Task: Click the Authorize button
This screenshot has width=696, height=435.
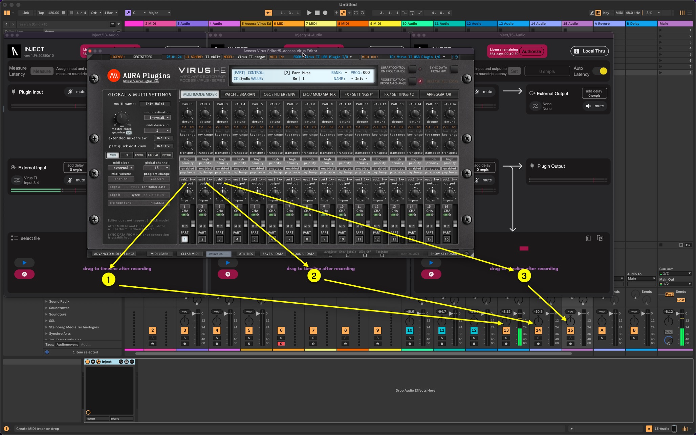Action: (531, 51)
